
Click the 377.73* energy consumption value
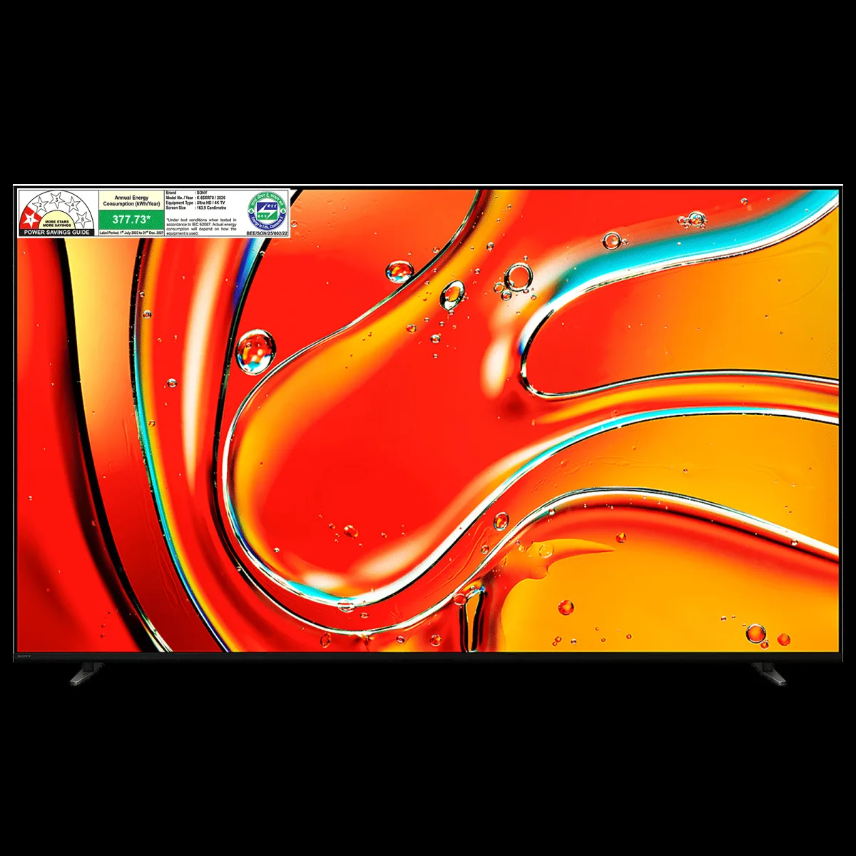[x=131, y=220]
